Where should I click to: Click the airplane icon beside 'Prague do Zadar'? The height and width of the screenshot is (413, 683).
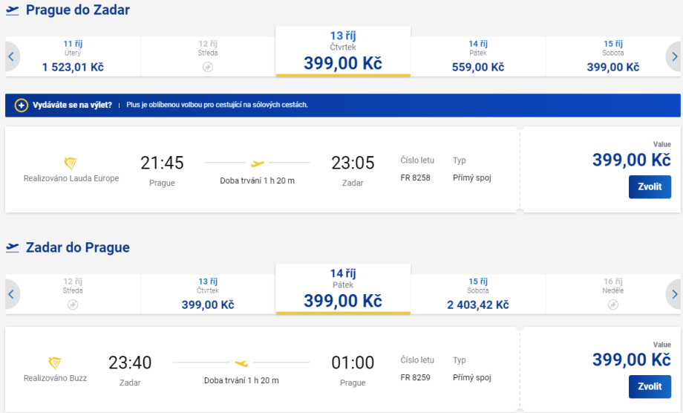(13, 10)
